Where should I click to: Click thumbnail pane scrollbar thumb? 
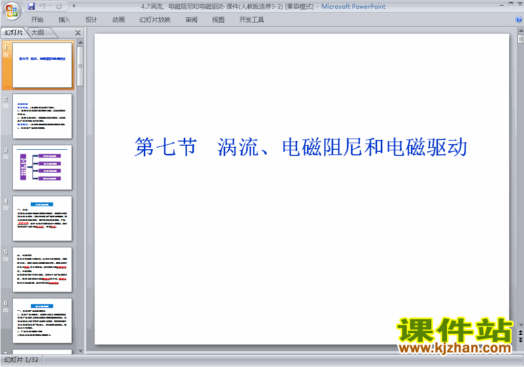[80, 66]
